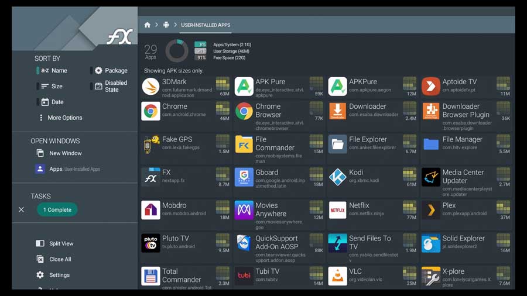Select the Plex app icon

(x=431, y=210)
